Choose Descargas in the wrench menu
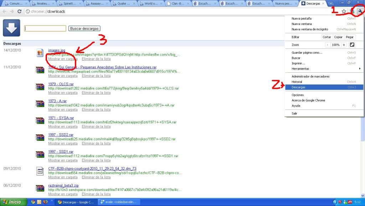Viewport: 365px width, 206px height. 324,87
